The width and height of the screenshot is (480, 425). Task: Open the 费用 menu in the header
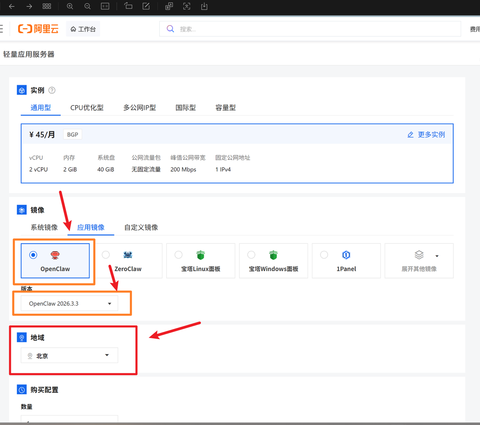[x=475, y=29]
